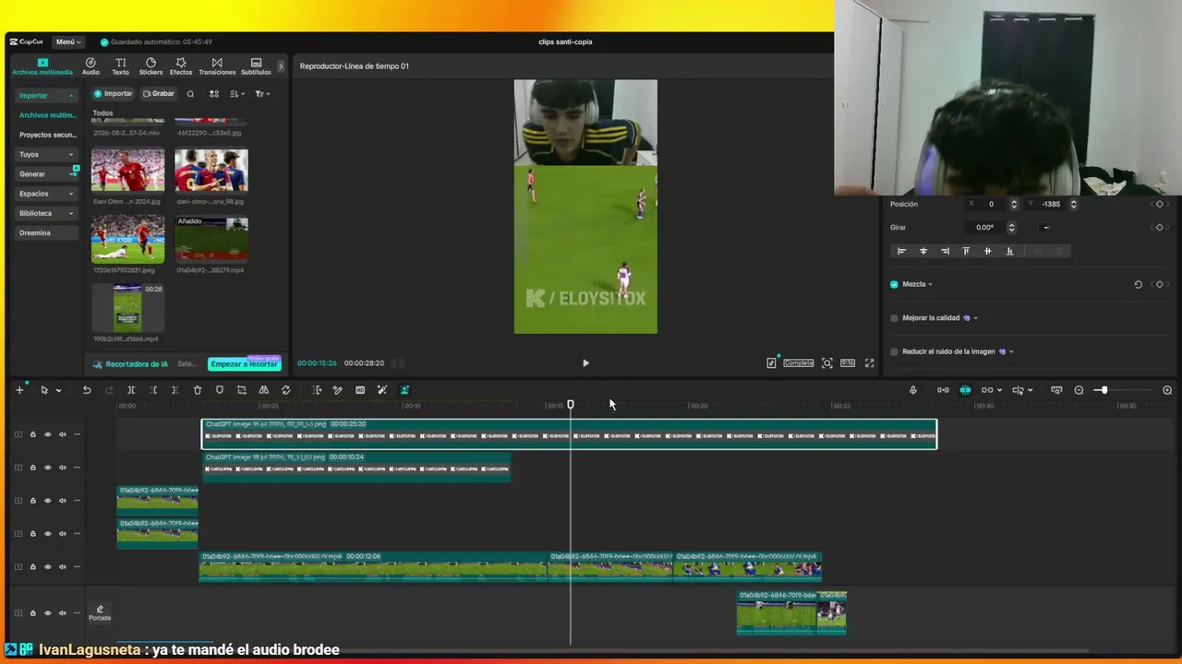Disable the Mezcla checkbox
This screenshot has height=664, width=1182.
pyautogui.click(x=894, y=284)
